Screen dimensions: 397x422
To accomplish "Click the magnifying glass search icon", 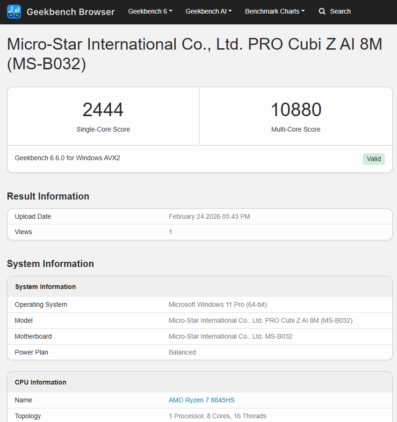I will 322,11.
